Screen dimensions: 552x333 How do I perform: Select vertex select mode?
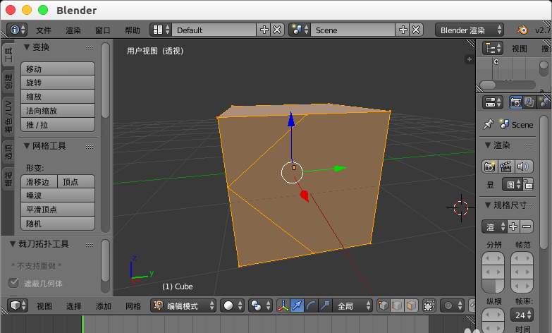click(384, 305)
